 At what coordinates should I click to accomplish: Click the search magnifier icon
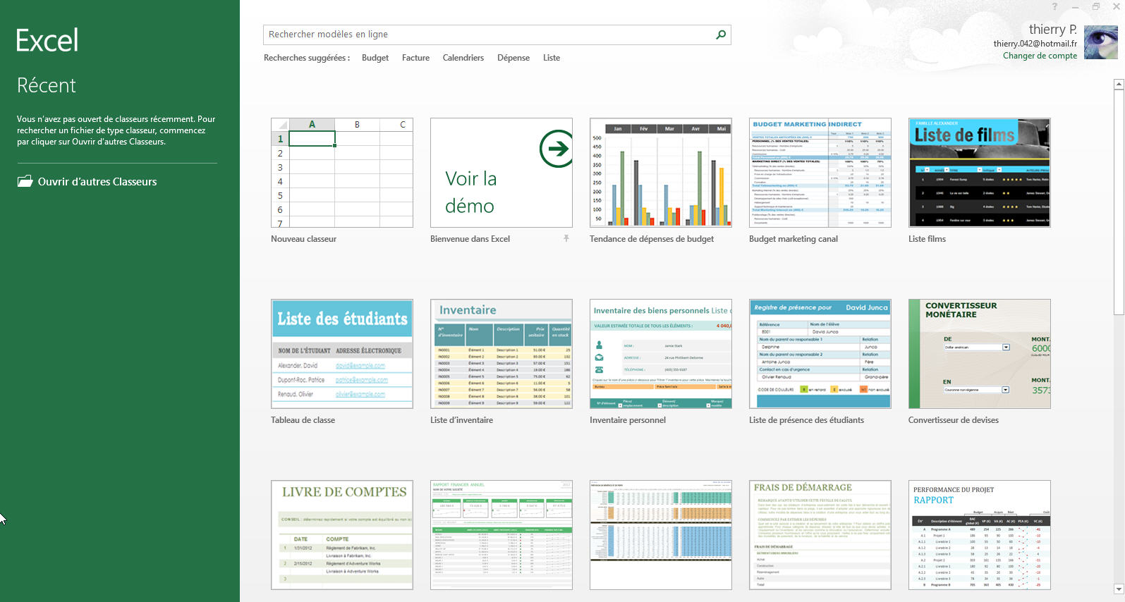point(721,35)
